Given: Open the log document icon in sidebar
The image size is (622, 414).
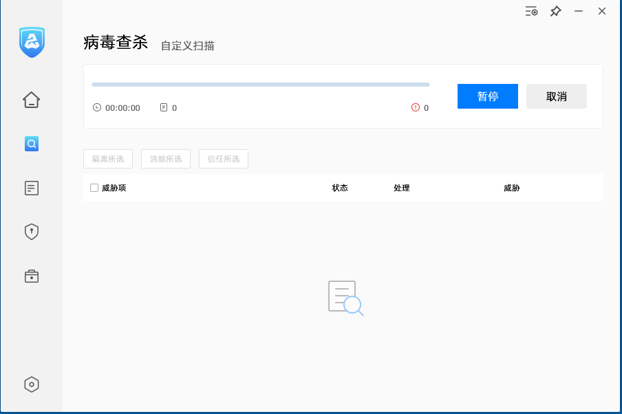Looking at the screenshot, I should point(32,188).
